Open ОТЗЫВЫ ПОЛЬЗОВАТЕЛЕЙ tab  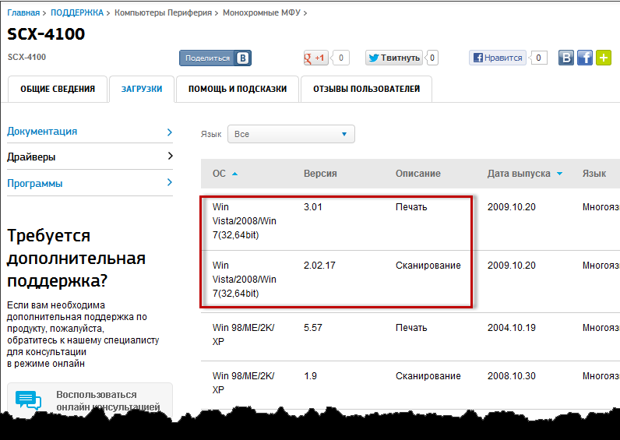367,89
